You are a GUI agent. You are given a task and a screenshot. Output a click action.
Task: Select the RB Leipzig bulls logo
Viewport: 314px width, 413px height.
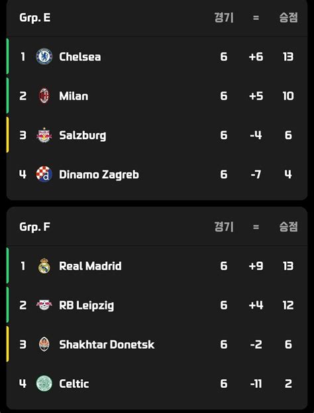tap(44, 305)
